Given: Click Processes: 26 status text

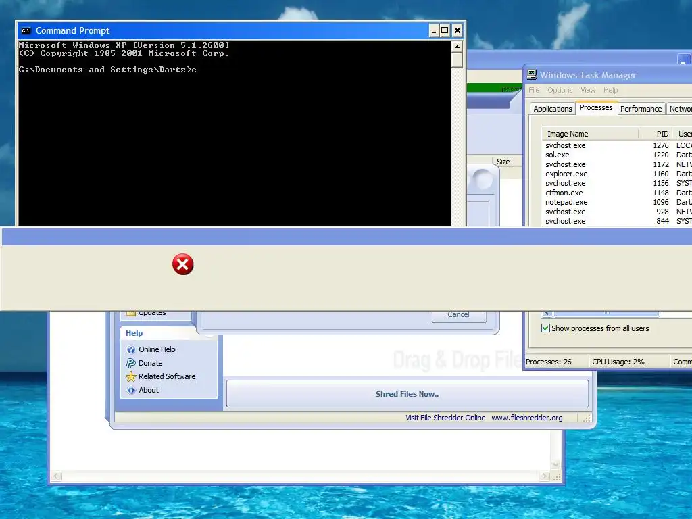Looking at the screenshot, I should (x=549, y=362).
